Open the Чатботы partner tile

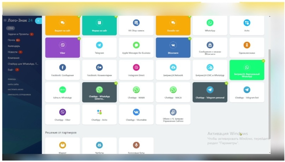(100, 146)
